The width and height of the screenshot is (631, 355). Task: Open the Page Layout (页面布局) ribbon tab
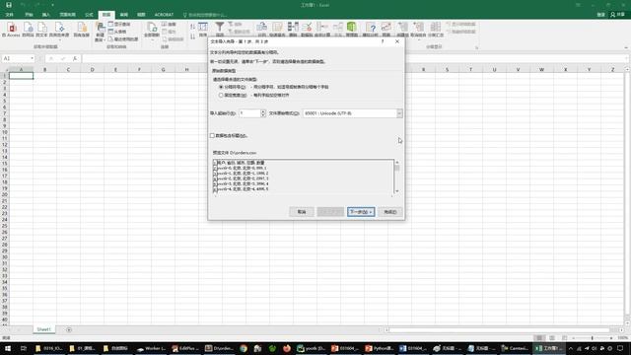(x=68, y=15)
